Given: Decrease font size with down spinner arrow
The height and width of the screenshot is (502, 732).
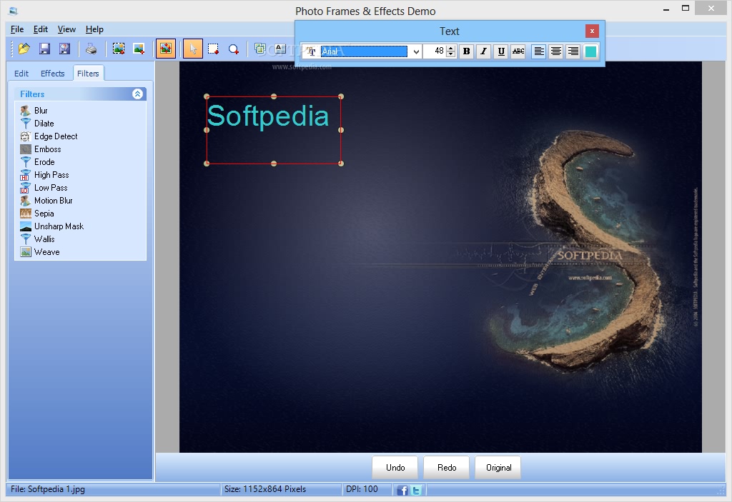Looking at the screenshot, I should (x=450, y=54).
